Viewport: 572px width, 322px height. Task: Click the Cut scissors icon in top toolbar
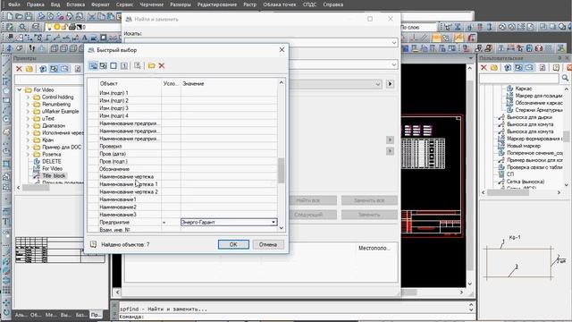(x=91, y=16)
